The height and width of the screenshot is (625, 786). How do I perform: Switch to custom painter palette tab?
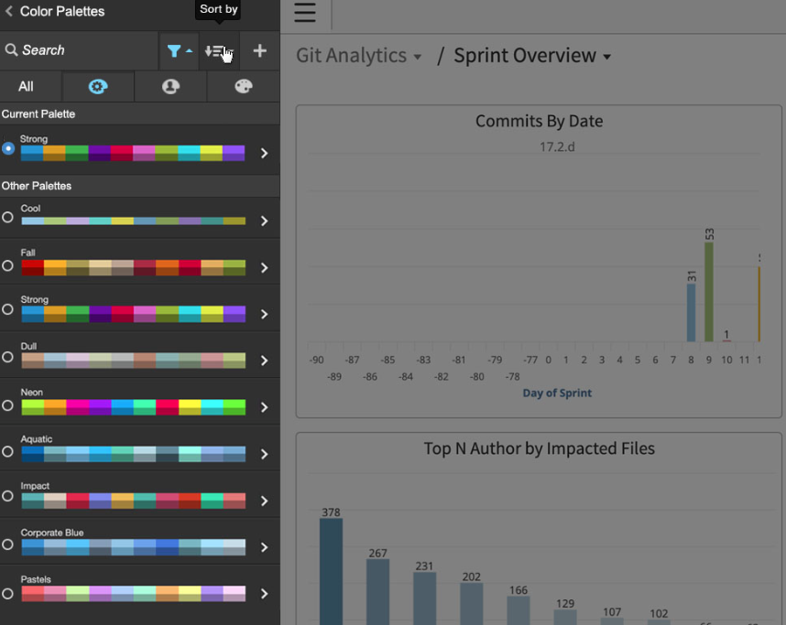pyautogui.click(x=244, y=87)
